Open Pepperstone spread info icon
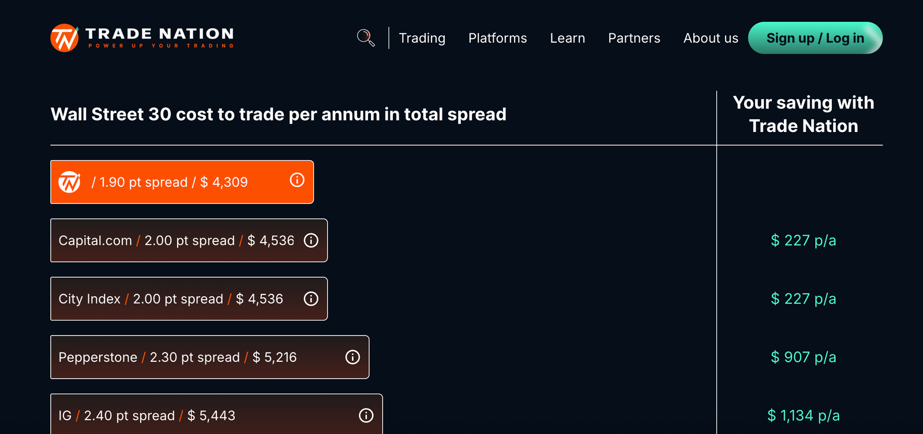Image resolution: width=923 pixels, height=434 pixels. (352, 357)
